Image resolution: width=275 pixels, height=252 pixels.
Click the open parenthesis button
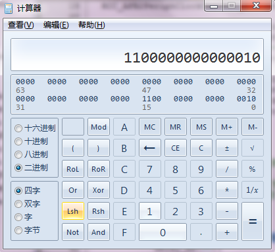point(73,148)
